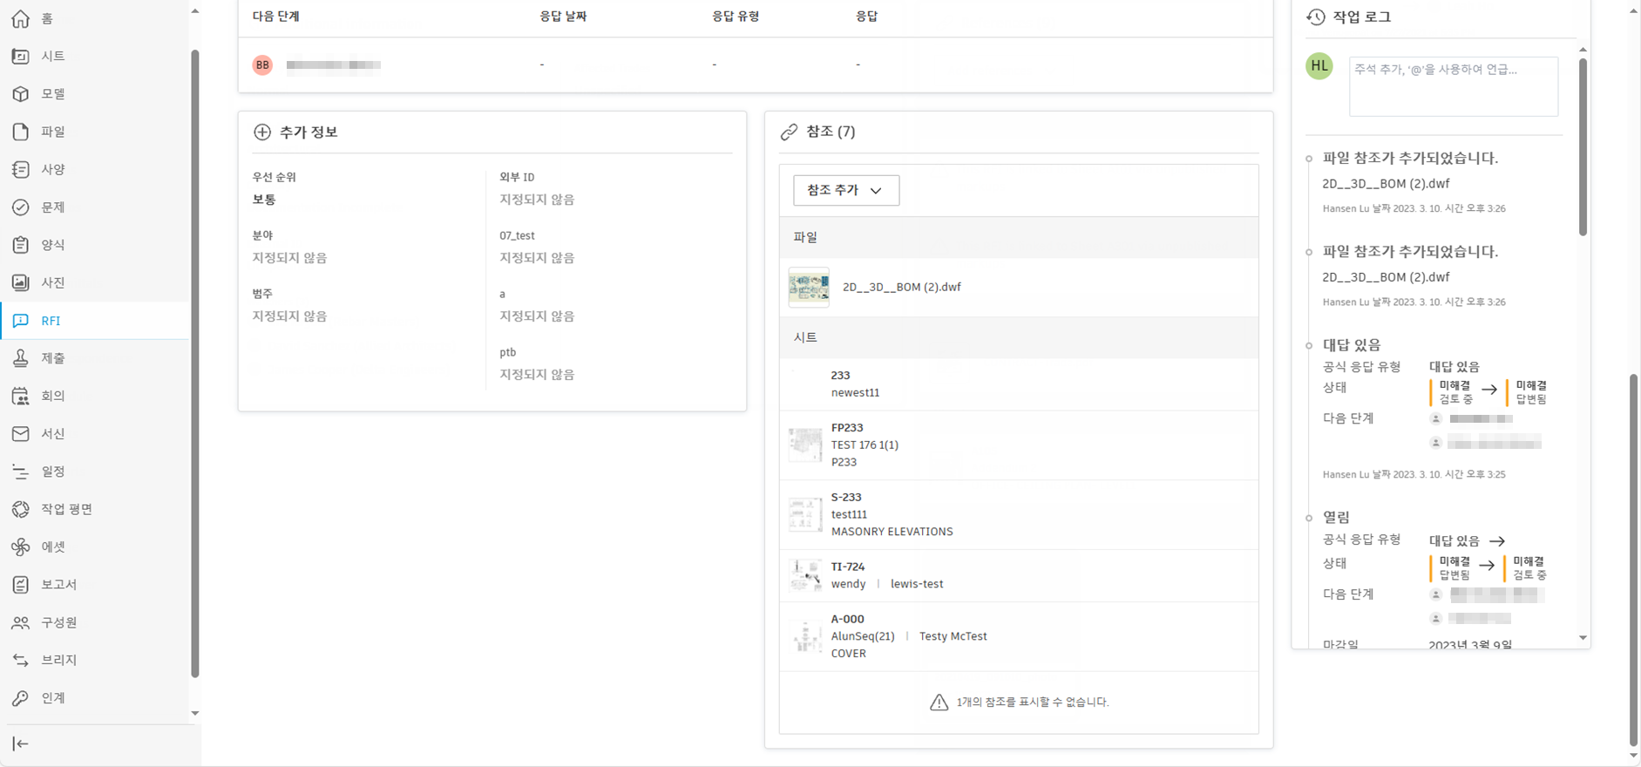Open the Assets (에셋) icon
This screenshot has height=767, width=1641.
[21, 546]
